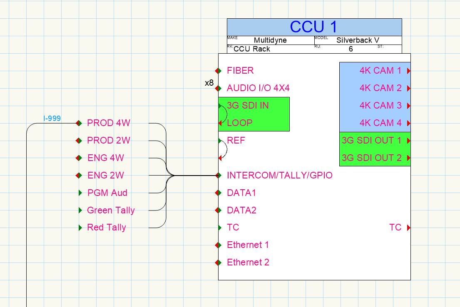Click the Silverback V model field
Screen dimensions: 460x307
pos(358,40)
